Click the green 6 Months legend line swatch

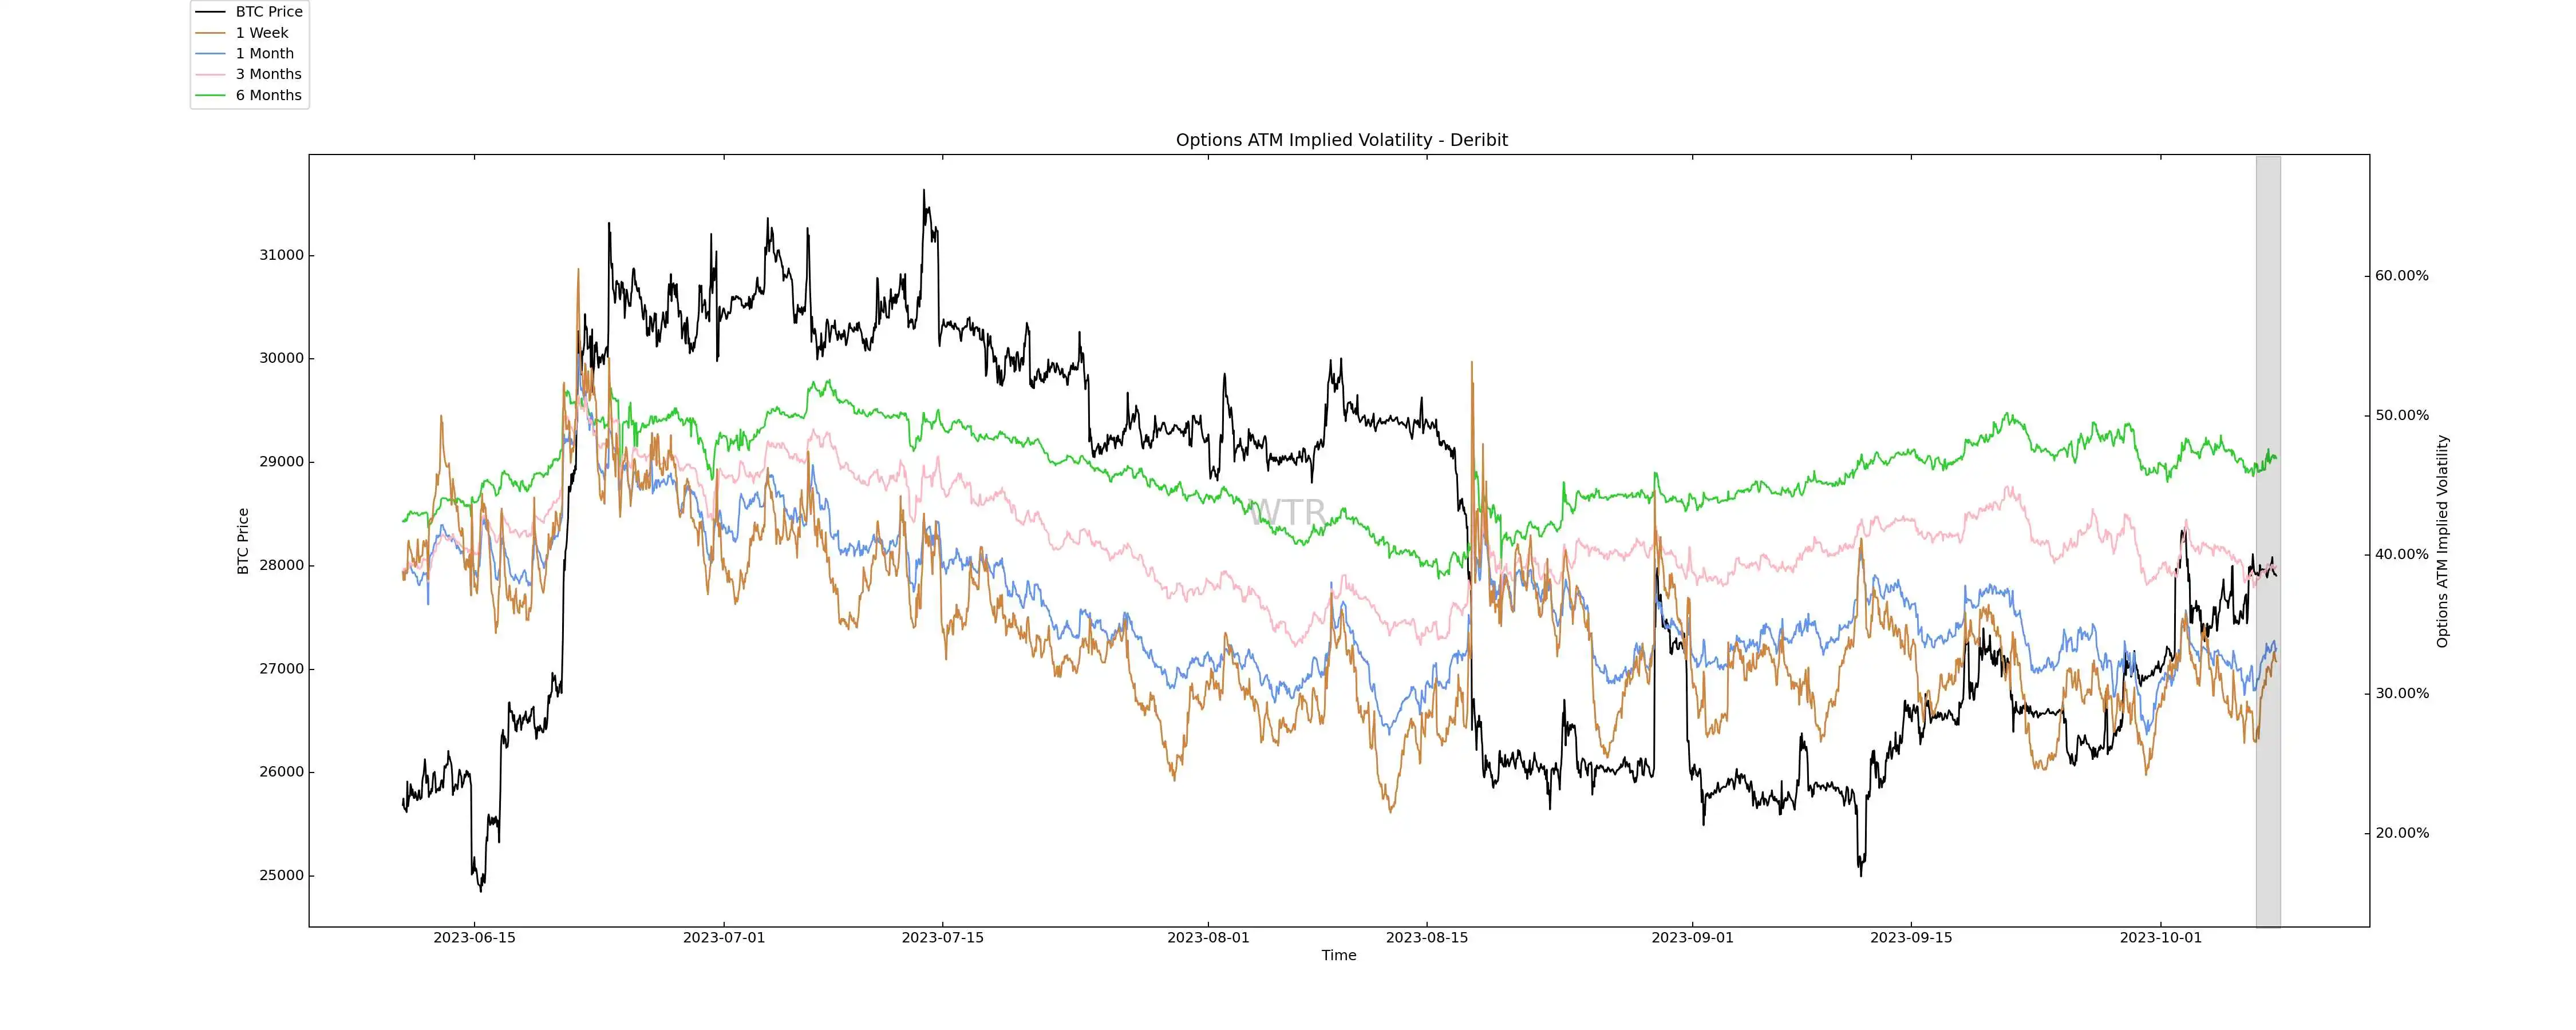tap(210, 95)
